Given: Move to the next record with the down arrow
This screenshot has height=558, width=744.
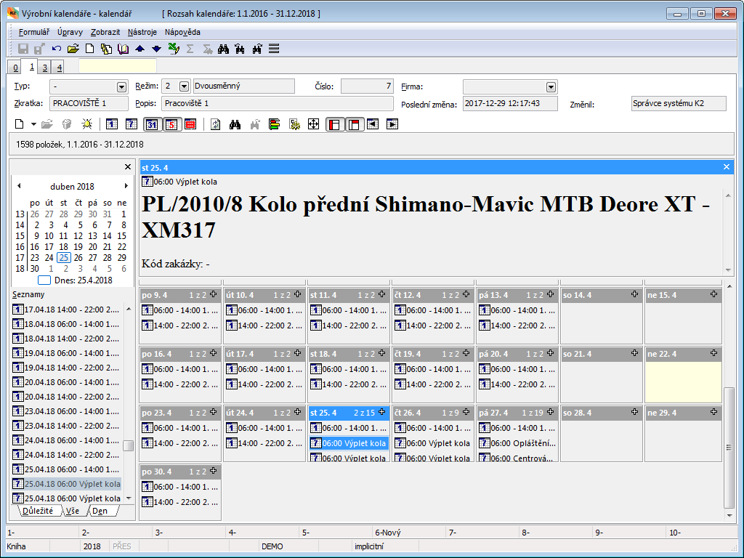Looking at the screenshot, I should 157,49.
